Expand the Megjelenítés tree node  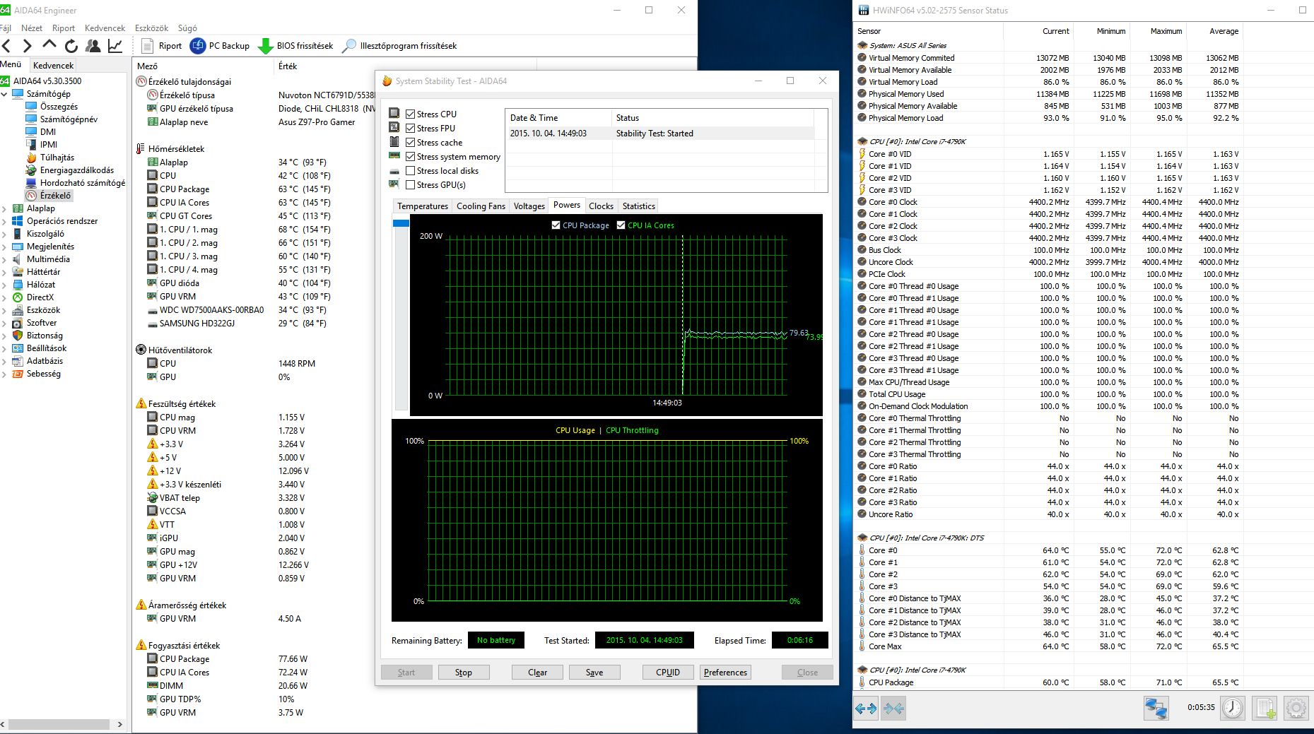(x=4, y=247)
